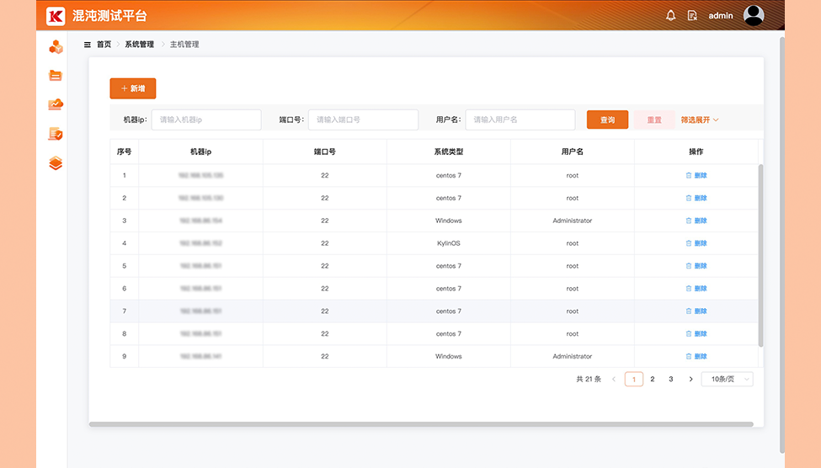Image resolution: width=821 pixels, height=468 pixels.
Task: Click the 重置 reset button
Action: tap(654, 120)
